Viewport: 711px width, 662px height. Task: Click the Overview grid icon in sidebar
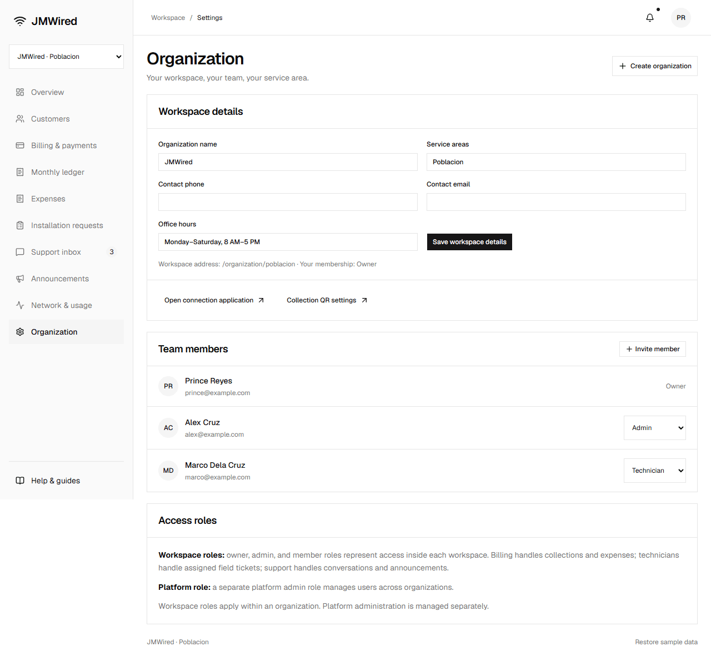(20, 92)
